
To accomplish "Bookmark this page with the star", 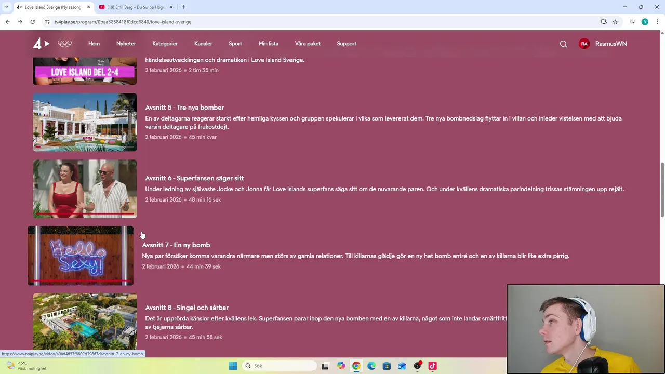I will coord(615,22).
